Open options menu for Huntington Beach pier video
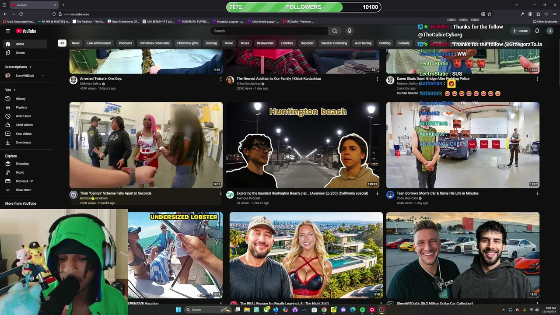The height and width of the screenshot is (315, 560). (x=377, y=193)
